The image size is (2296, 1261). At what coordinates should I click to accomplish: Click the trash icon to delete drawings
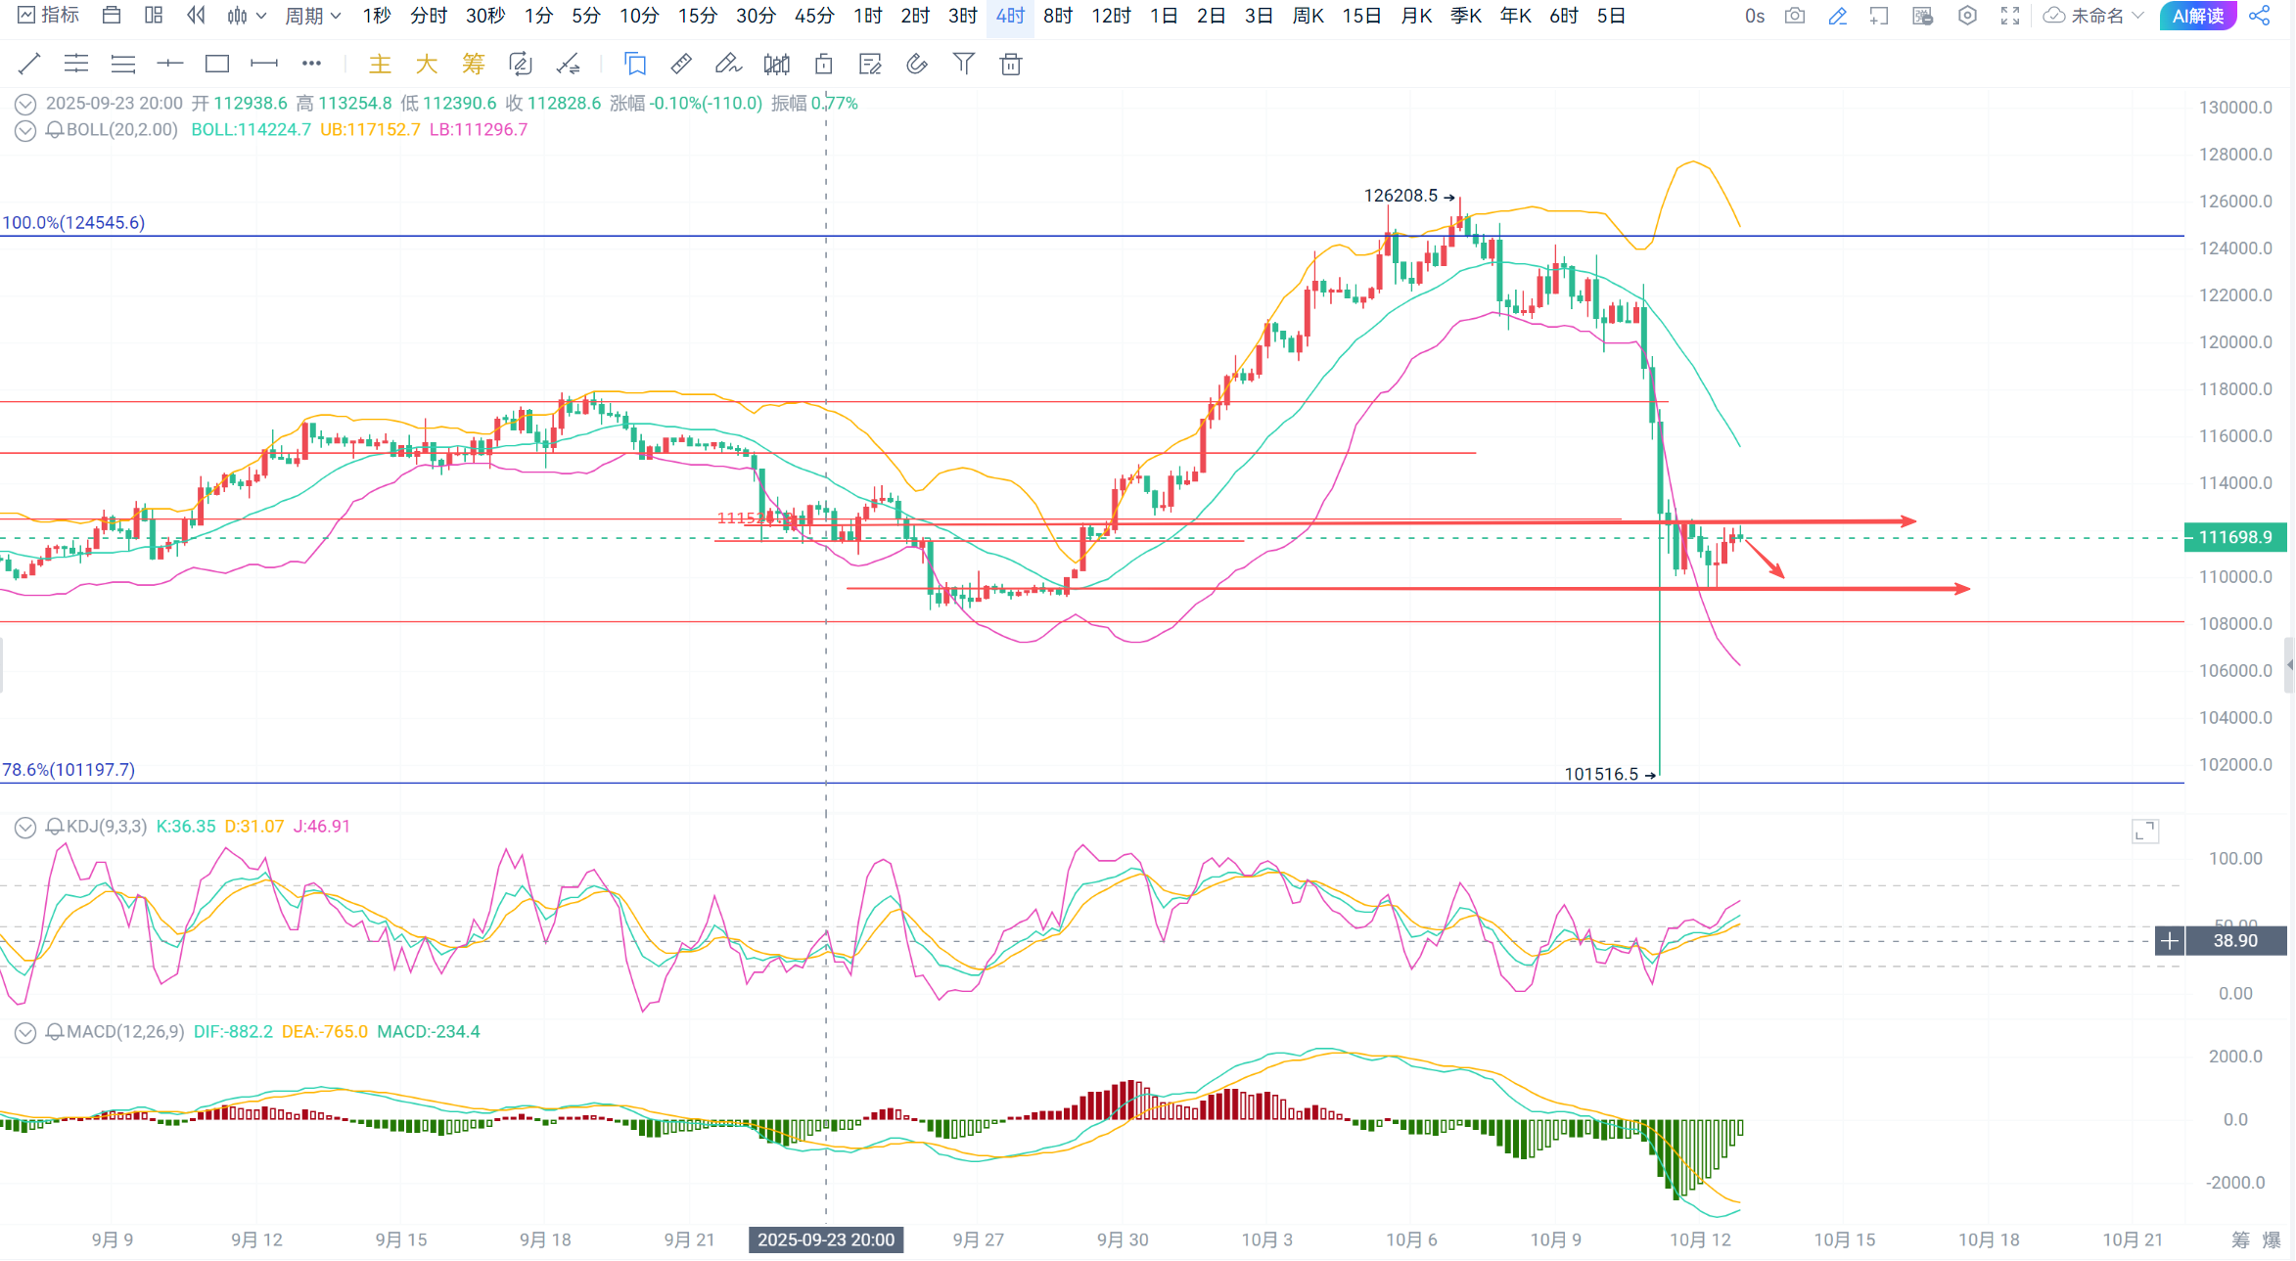(x=1011, y=65)
